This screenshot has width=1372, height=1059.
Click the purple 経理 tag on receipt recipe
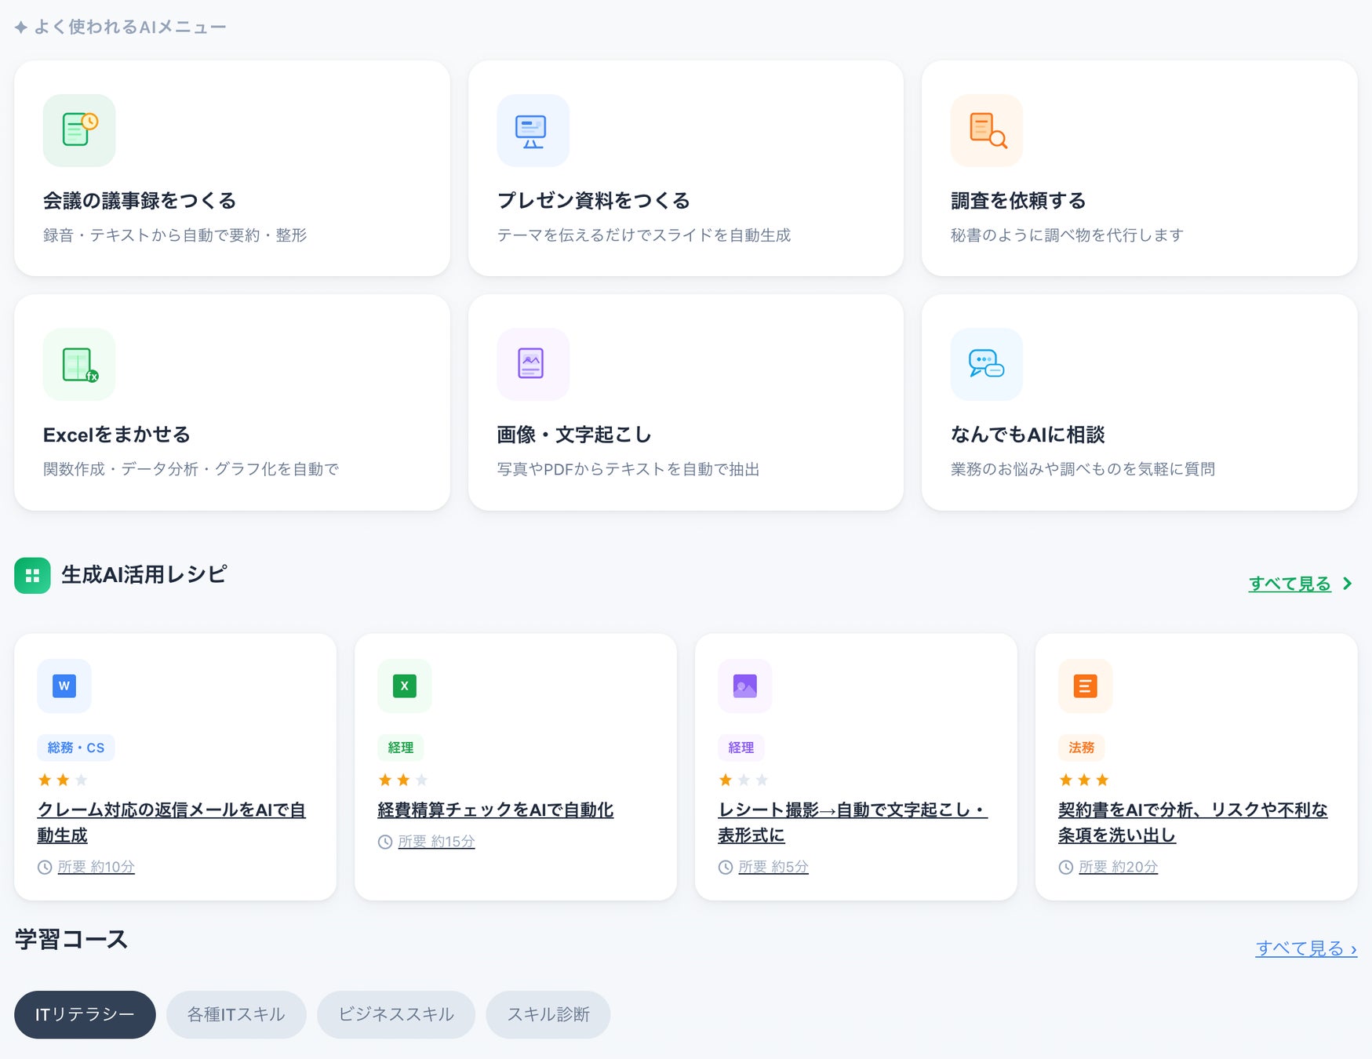pos(741,748)
